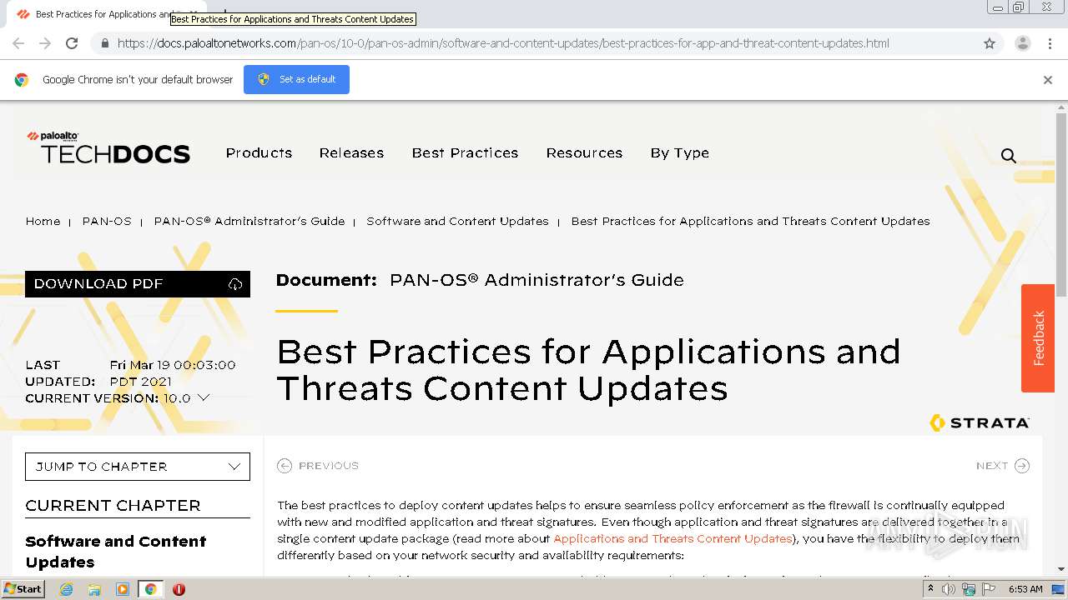This screenshot has width=1068, height=600.
Task: Show hidden tray icons arrow
Action: tap(932, 589)
